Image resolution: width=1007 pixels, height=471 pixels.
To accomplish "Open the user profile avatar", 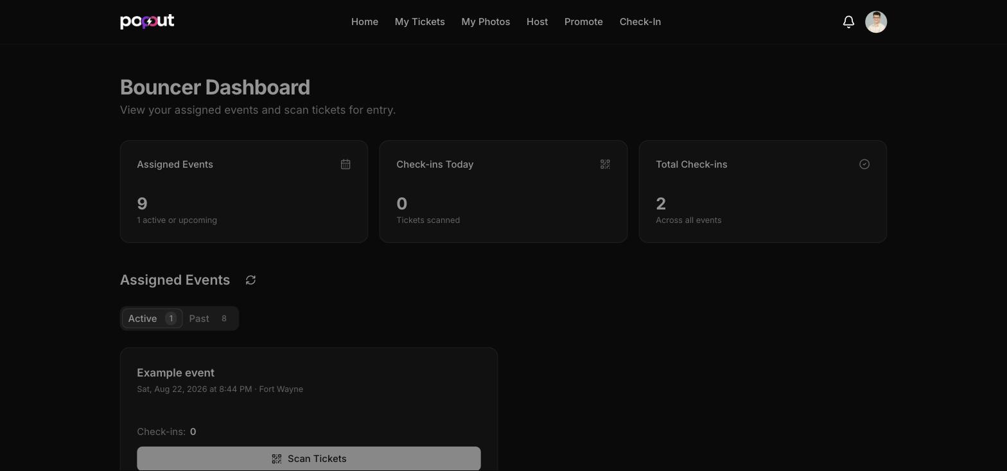I will pyautogui.click(x=876, y=22).
